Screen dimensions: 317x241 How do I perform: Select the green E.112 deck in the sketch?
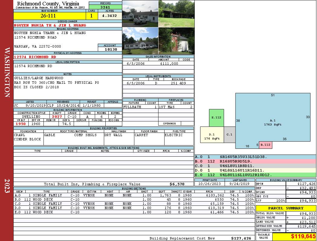point(216,118)
